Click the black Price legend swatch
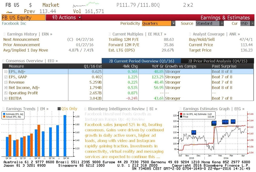 pos(181,117)
